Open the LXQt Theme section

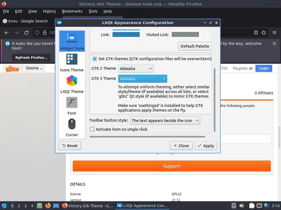(72, 84)
